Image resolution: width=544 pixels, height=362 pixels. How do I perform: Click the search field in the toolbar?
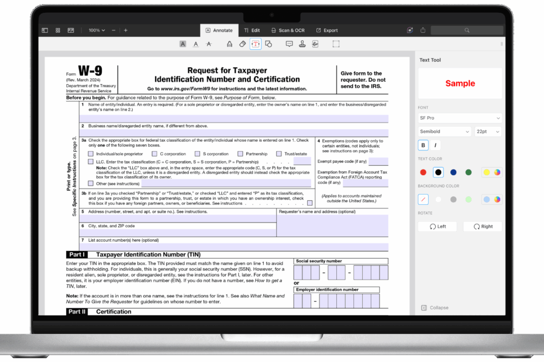(x=466, y=30)
